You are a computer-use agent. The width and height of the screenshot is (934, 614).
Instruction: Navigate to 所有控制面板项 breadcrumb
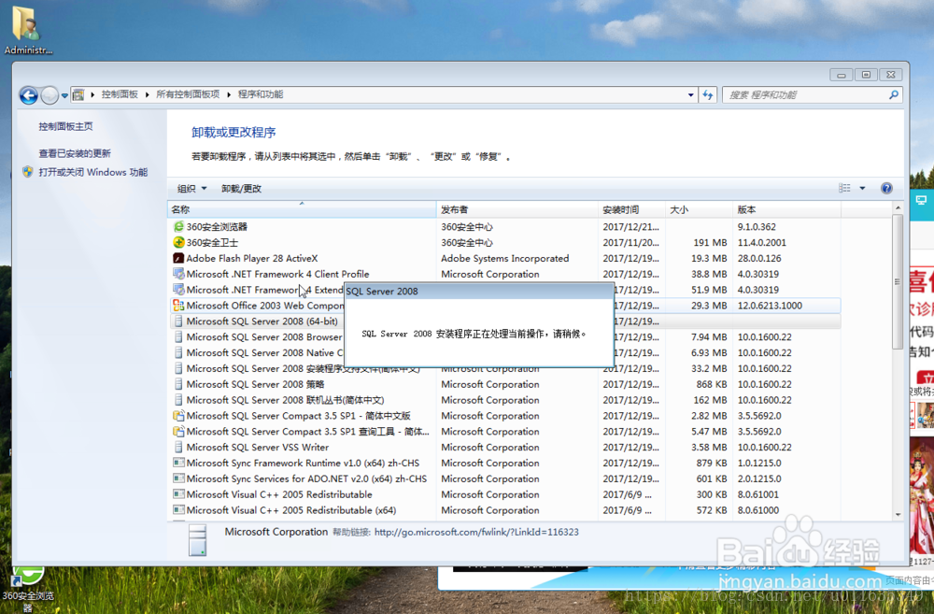pos(188,94)
